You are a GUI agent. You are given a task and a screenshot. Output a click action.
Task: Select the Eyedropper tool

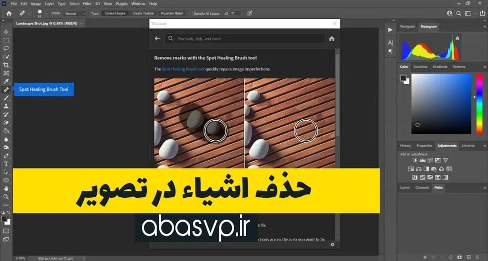coord(6,81)
